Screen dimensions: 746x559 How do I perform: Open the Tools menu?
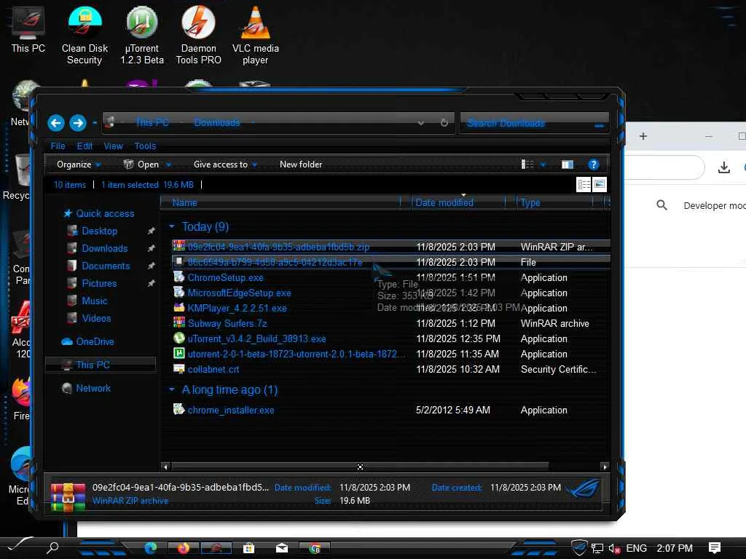point(145,146)
